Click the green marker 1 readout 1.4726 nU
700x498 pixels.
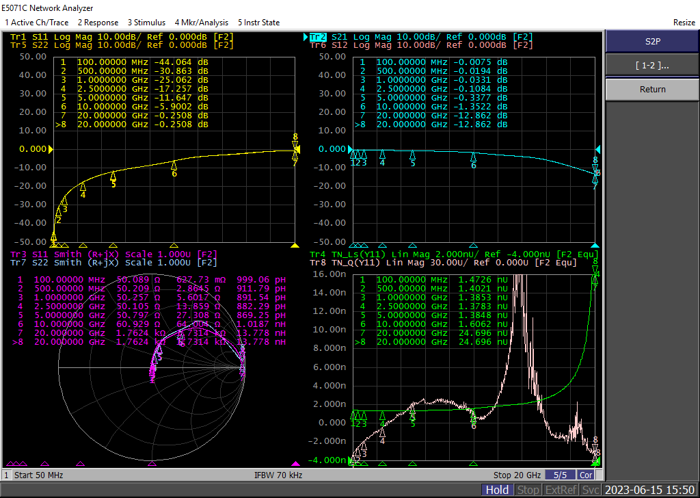(x=483, y=280)
